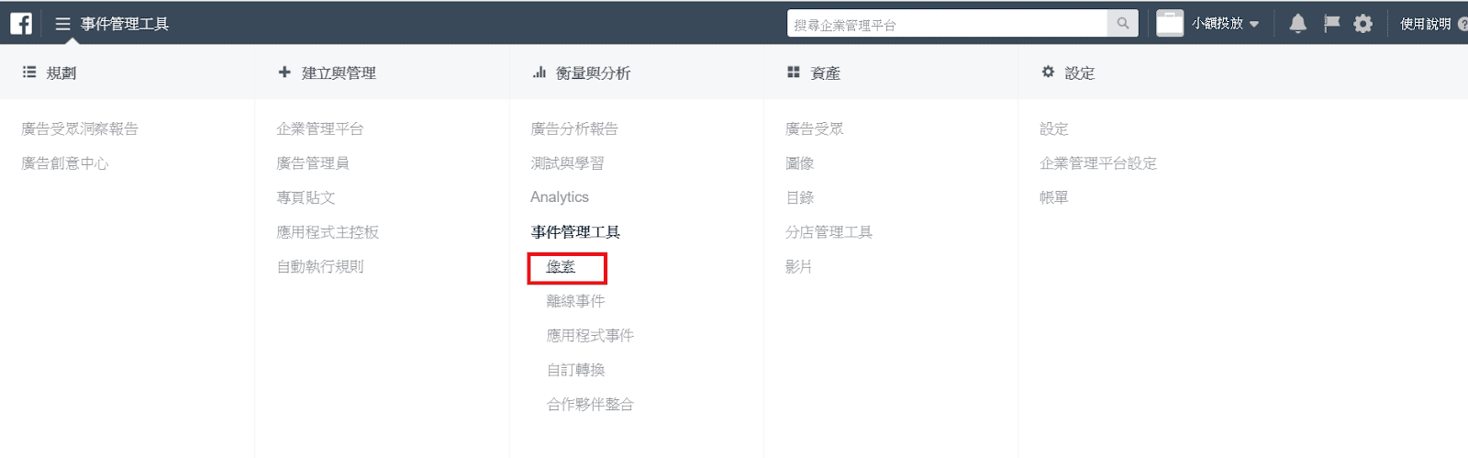Select 自訂轉換 menu entry
1468x458 pixels.
[575, 370]
